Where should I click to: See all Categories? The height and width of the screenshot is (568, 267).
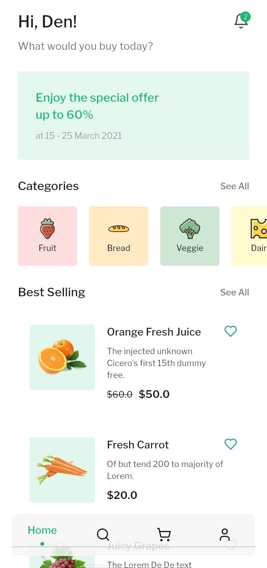tap(234, 186)
